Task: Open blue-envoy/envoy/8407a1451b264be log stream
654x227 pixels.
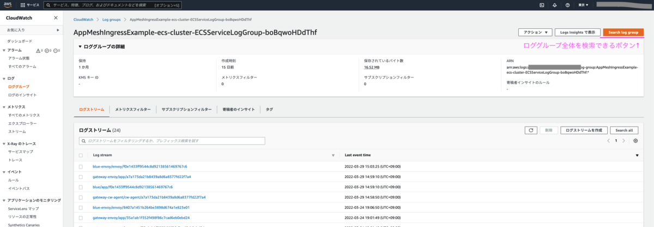Action: pyautogui.click(x=141, y=207)
